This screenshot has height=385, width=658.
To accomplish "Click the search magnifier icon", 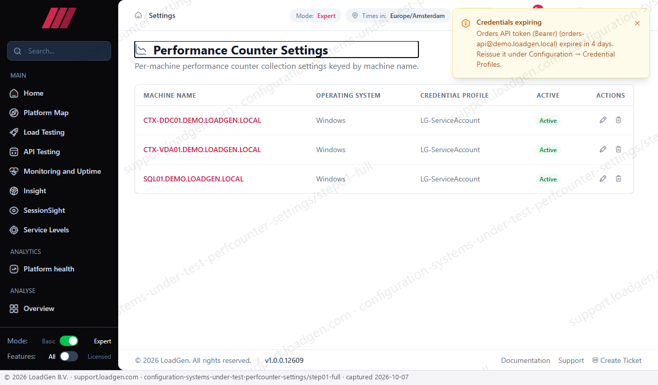I will (x=18, y=51).
